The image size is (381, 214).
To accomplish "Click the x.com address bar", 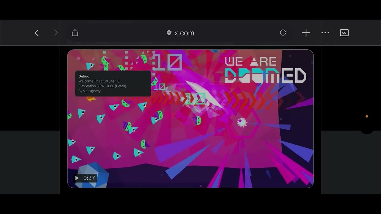I will (180, 33).
